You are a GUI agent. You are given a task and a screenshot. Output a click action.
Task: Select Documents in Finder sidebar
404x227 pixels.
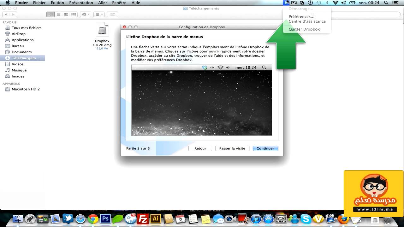(x=22, y=52)
